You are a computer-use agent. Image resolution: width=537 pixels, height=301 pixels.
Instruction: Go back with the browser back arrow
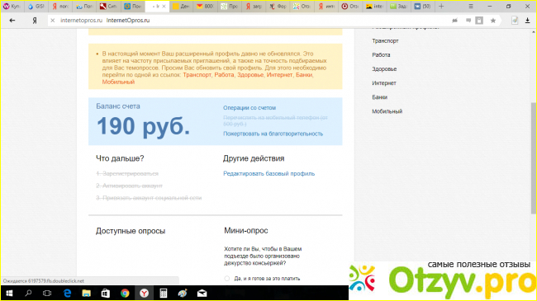pos(12,21)
